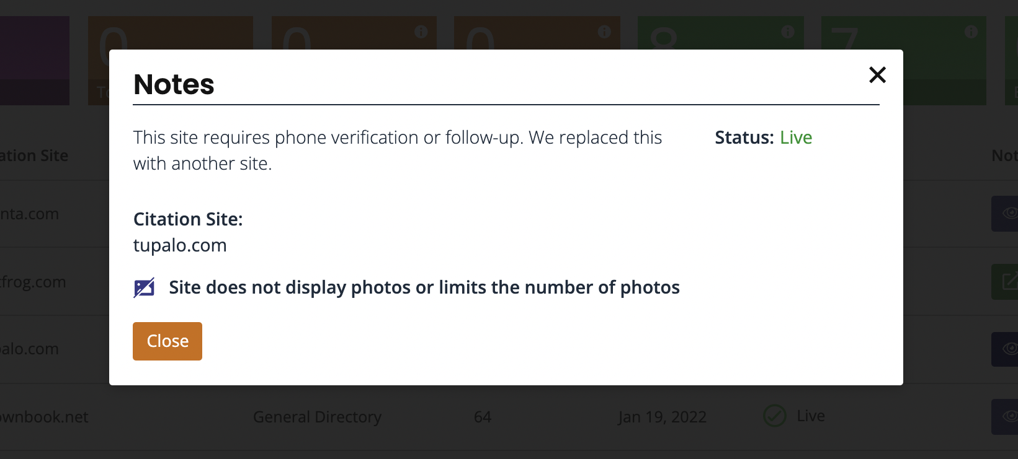
Task: Click the orange Close button
Action: 167,341
